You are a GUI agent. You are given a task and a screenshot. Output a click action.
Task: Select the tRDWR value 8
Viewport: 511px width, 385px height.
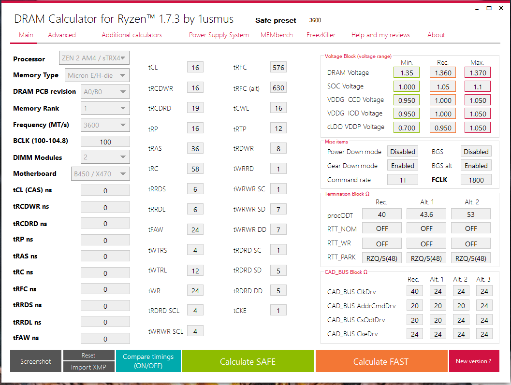[278, 148]
